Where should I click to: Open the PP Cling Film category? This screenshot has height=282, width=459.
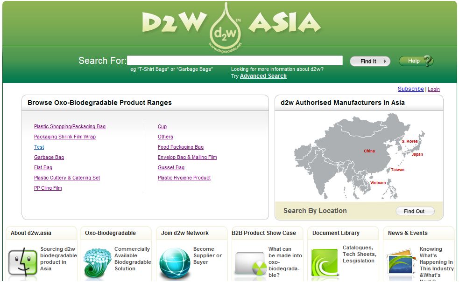(x=48, y=188)
